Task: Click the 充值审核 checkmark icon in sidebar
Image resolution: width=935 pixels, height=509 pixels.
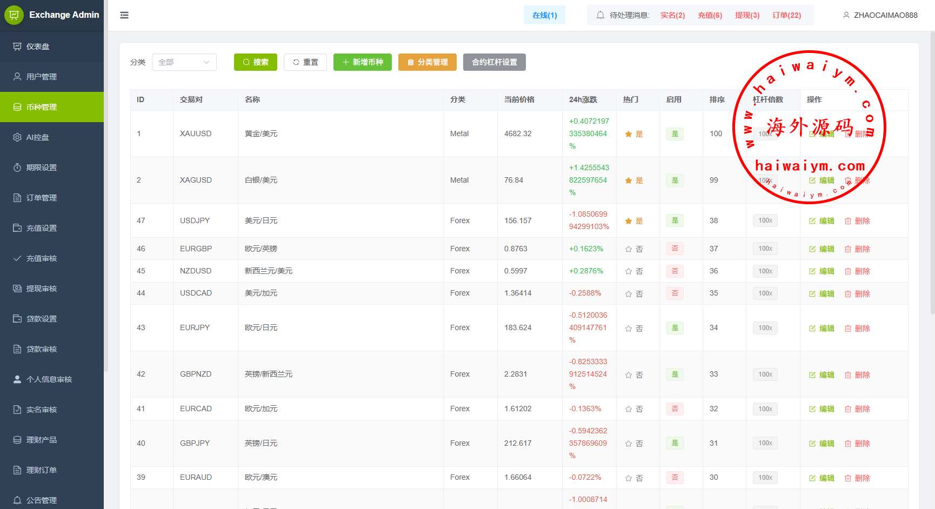Action: [17, 258]
